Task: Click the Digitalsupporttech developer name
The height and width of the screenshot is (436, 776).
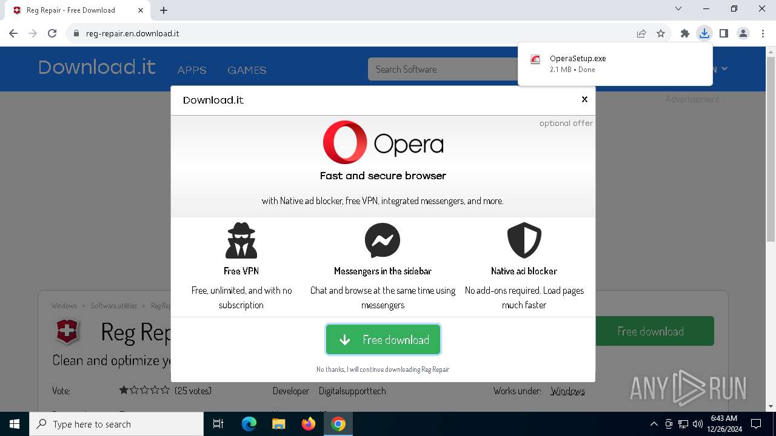Action: coord(352,391)
